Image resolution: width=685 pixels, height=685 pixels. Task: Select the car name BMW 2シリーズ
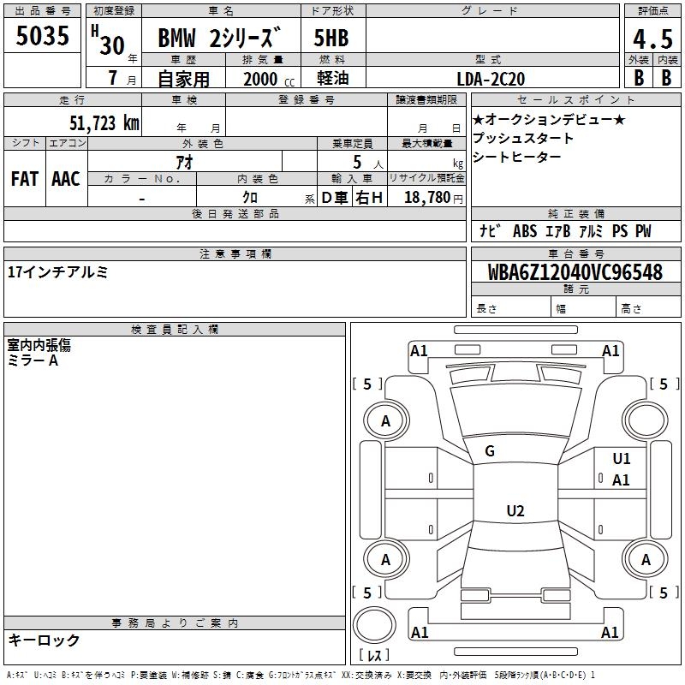coord(219,37)
